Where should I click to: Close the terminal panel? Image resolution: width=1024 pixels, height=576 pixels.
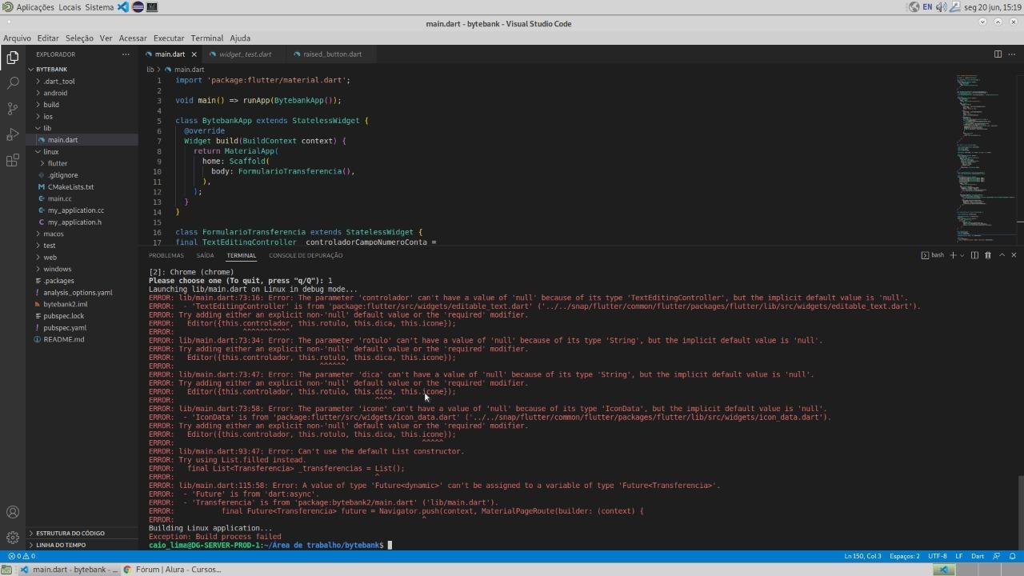[x=1014, y=255]
